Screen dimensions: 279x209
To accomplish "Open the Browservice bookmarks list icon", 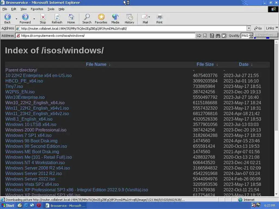I will point(212,36).
